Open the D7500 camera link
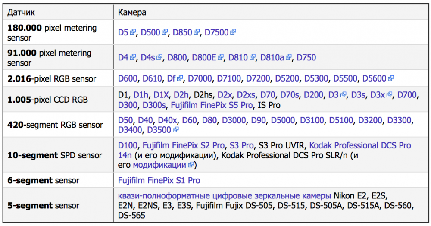431x226 pixels. (217, 32)
